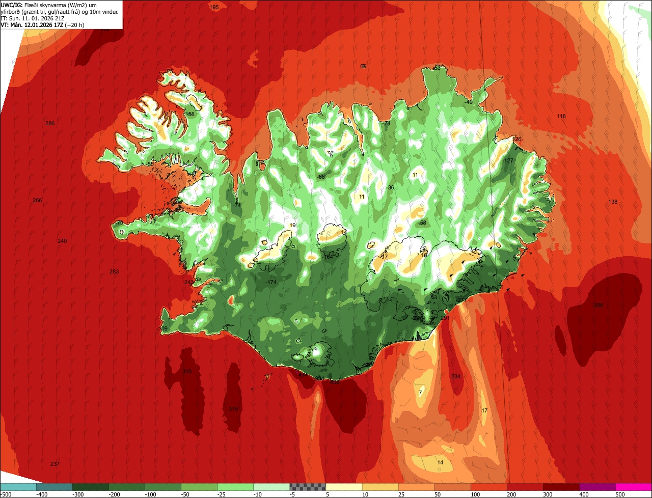The height and width of the screenshot is (498, 652).
Task: Click the map value 69
Action: click(363, 66)
